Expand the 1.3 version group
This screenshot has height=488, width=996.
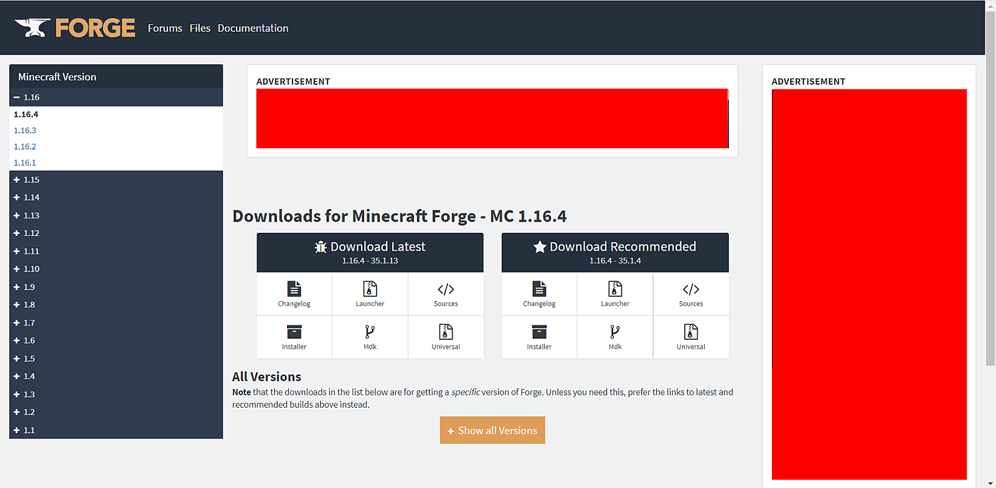116,395
